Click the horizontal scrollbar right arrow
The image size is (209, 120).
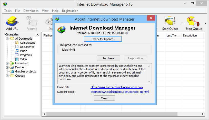pos(203,114)
